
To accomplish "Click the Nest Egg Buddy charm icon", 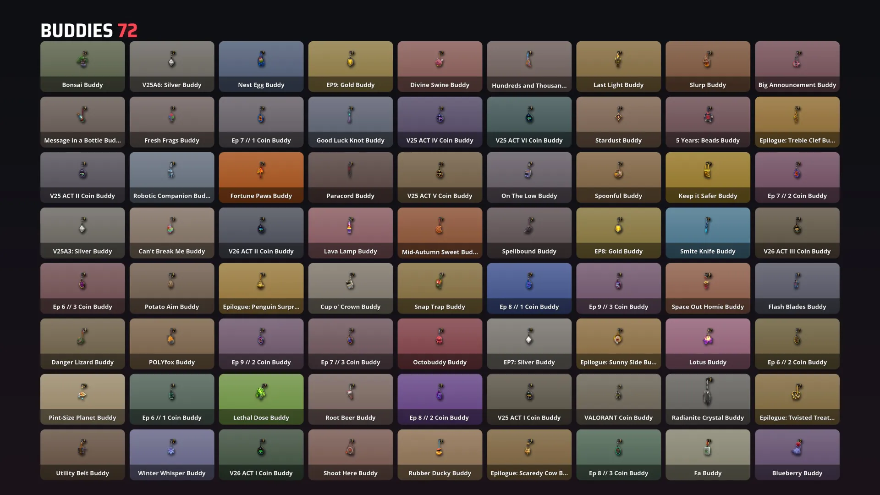I will tap(261, 59).
